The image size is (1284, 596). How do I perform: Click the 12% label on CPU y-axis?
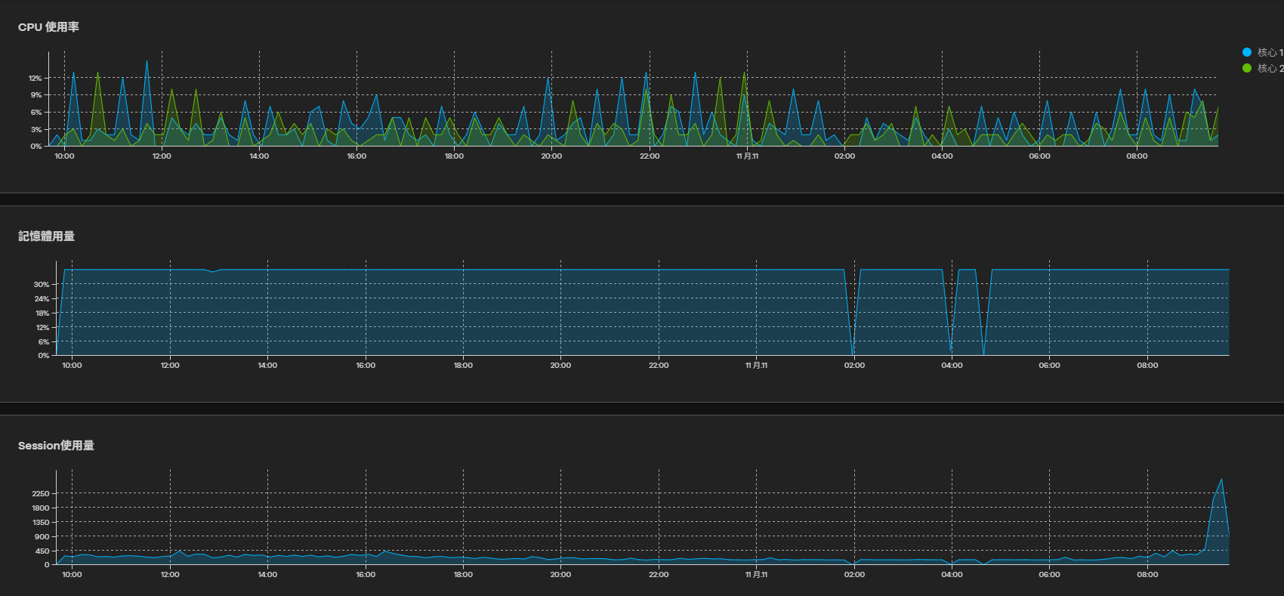tap(35, 78)
